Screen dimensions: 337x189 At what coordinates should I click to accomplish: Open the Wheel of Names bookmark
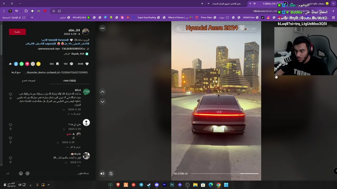click(x=180, y=18)
